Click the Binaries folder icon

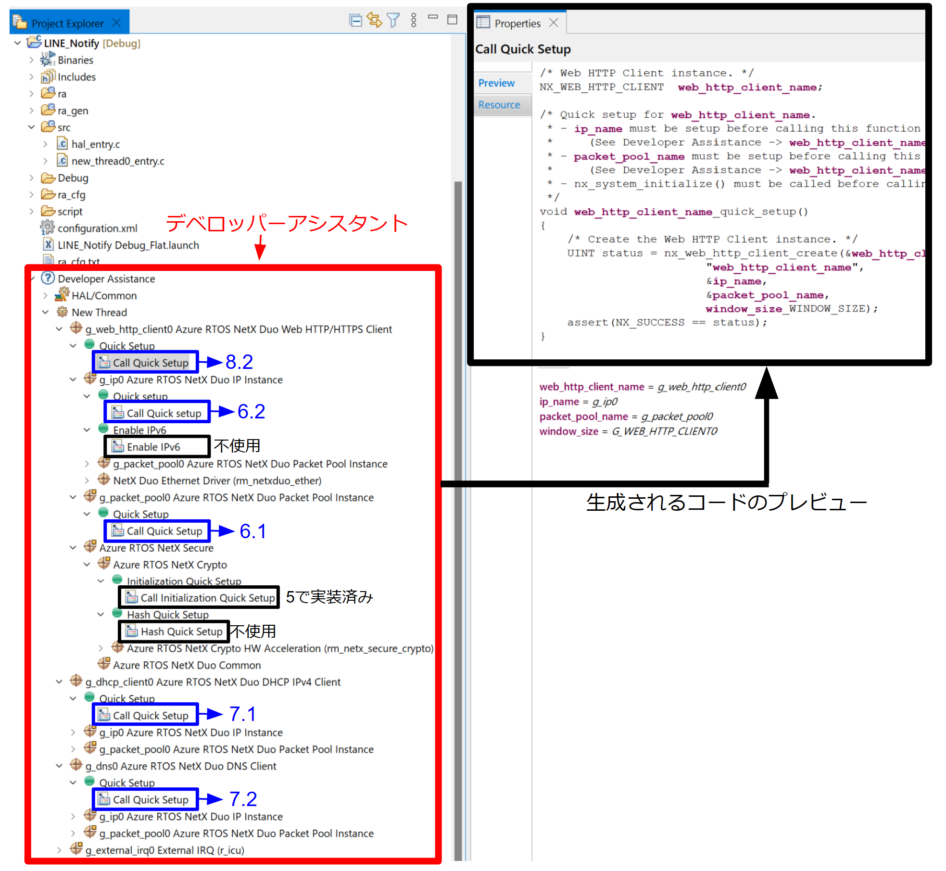47,60
